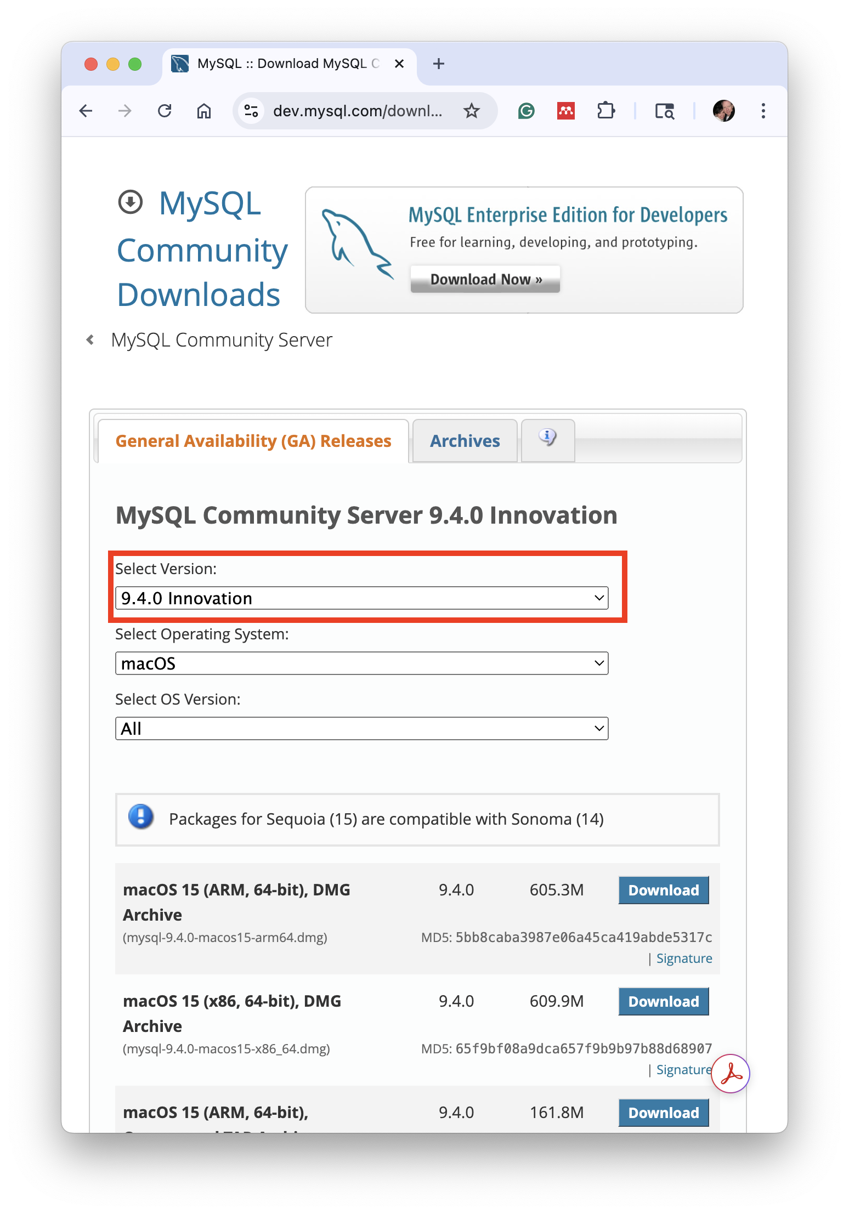Click MD5 hash 5bb8caba3987e06a45ca419abde5317c
849x1214 pixels.
coord(584,937)
